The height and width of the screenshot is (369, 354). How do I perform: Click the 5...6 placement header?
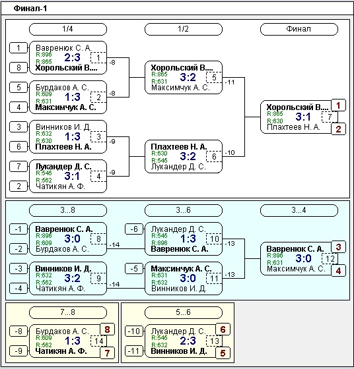tap(184, 312)
